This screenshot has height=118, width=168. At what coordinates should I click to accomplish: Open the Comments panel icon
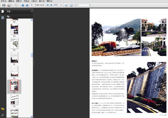click(x=3, y=109)
